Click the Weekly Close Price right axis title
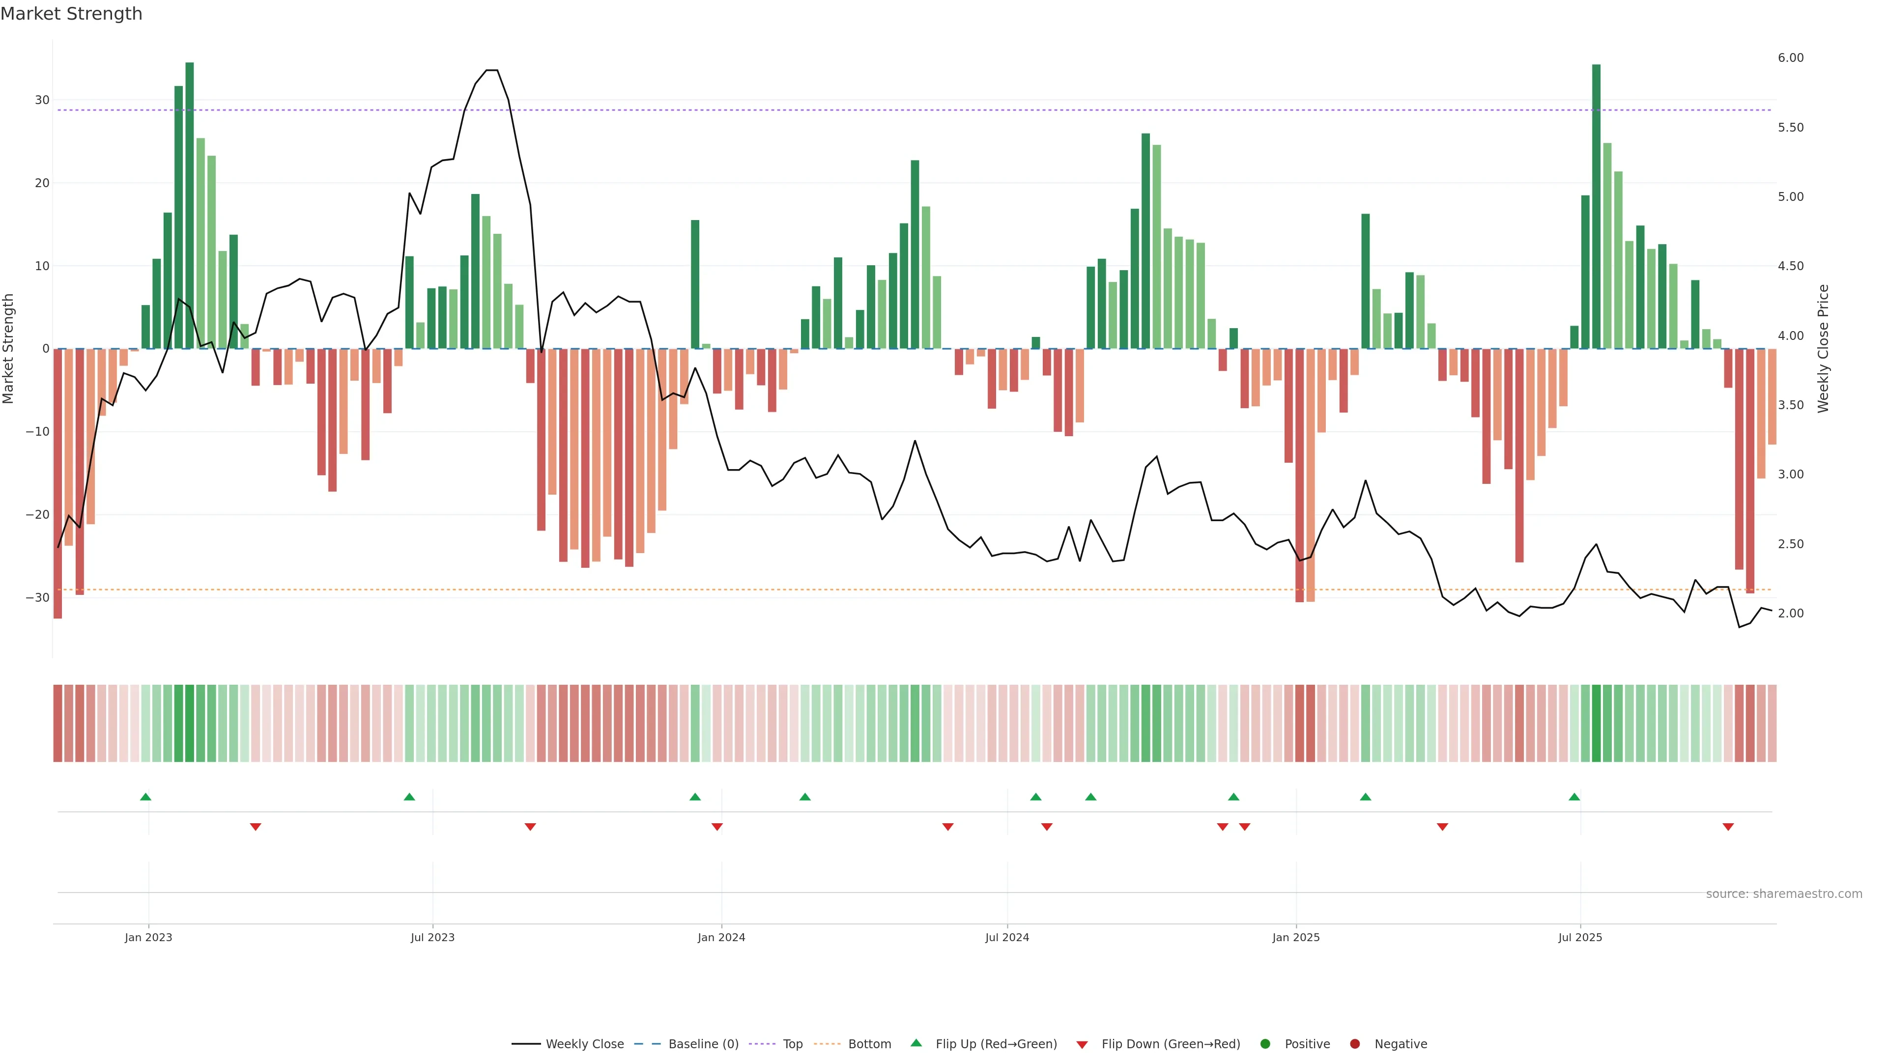The image size is (1887, 1061). 1823,349
